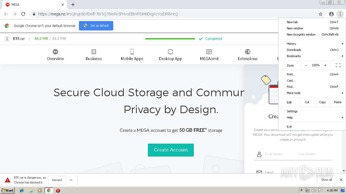Image resolution: width=346 pixels, height=194 pixels.
Task: Click the dangerous download warning icon
Action: tap(7, 180)
